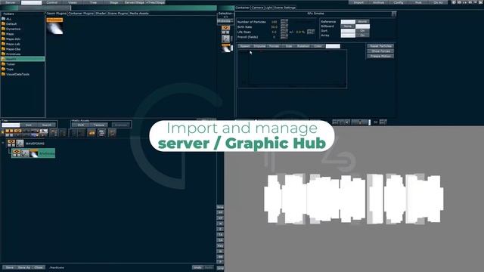Screen dimensions: 484x272
Task: Click the Number of Particles value field
Action: pos(274,22)
